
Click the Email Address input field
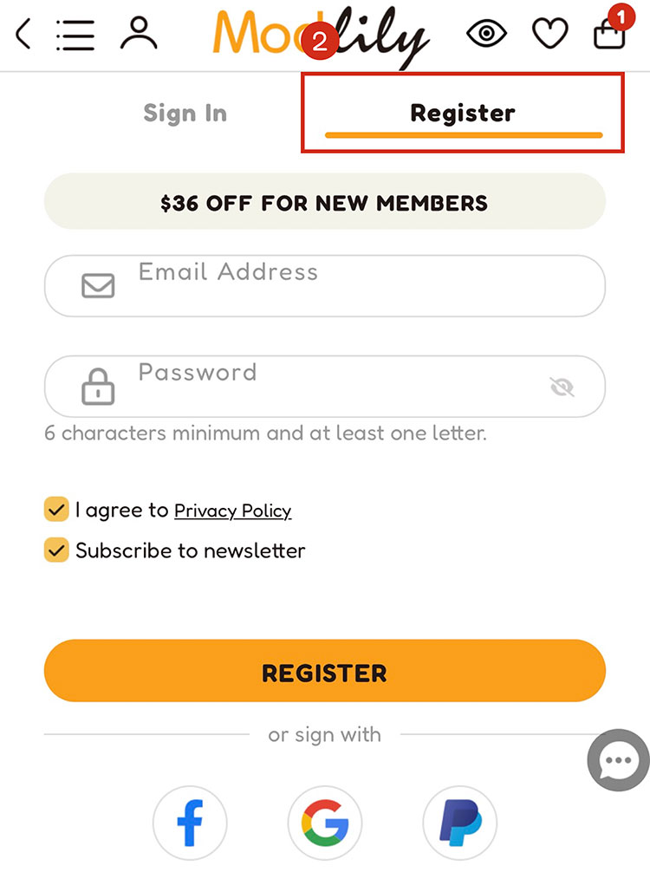[x=347, y=286]
